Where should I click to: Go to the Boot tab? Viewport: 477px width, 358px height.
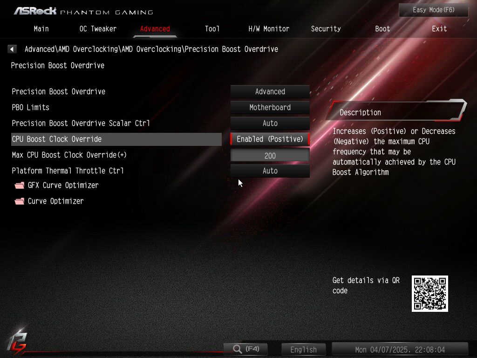[382, 29]
